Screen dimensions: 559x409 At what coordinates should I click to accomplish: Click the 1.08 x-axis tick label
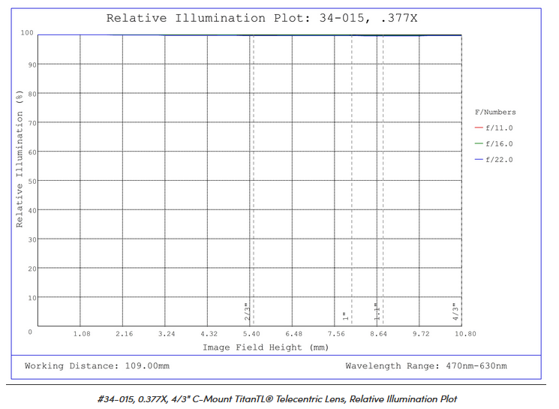[x=81, y=334]
